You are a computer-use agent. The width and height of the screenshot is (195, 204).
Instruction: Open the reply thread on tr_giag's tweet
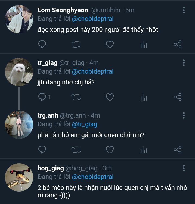(x=42, y=97)
